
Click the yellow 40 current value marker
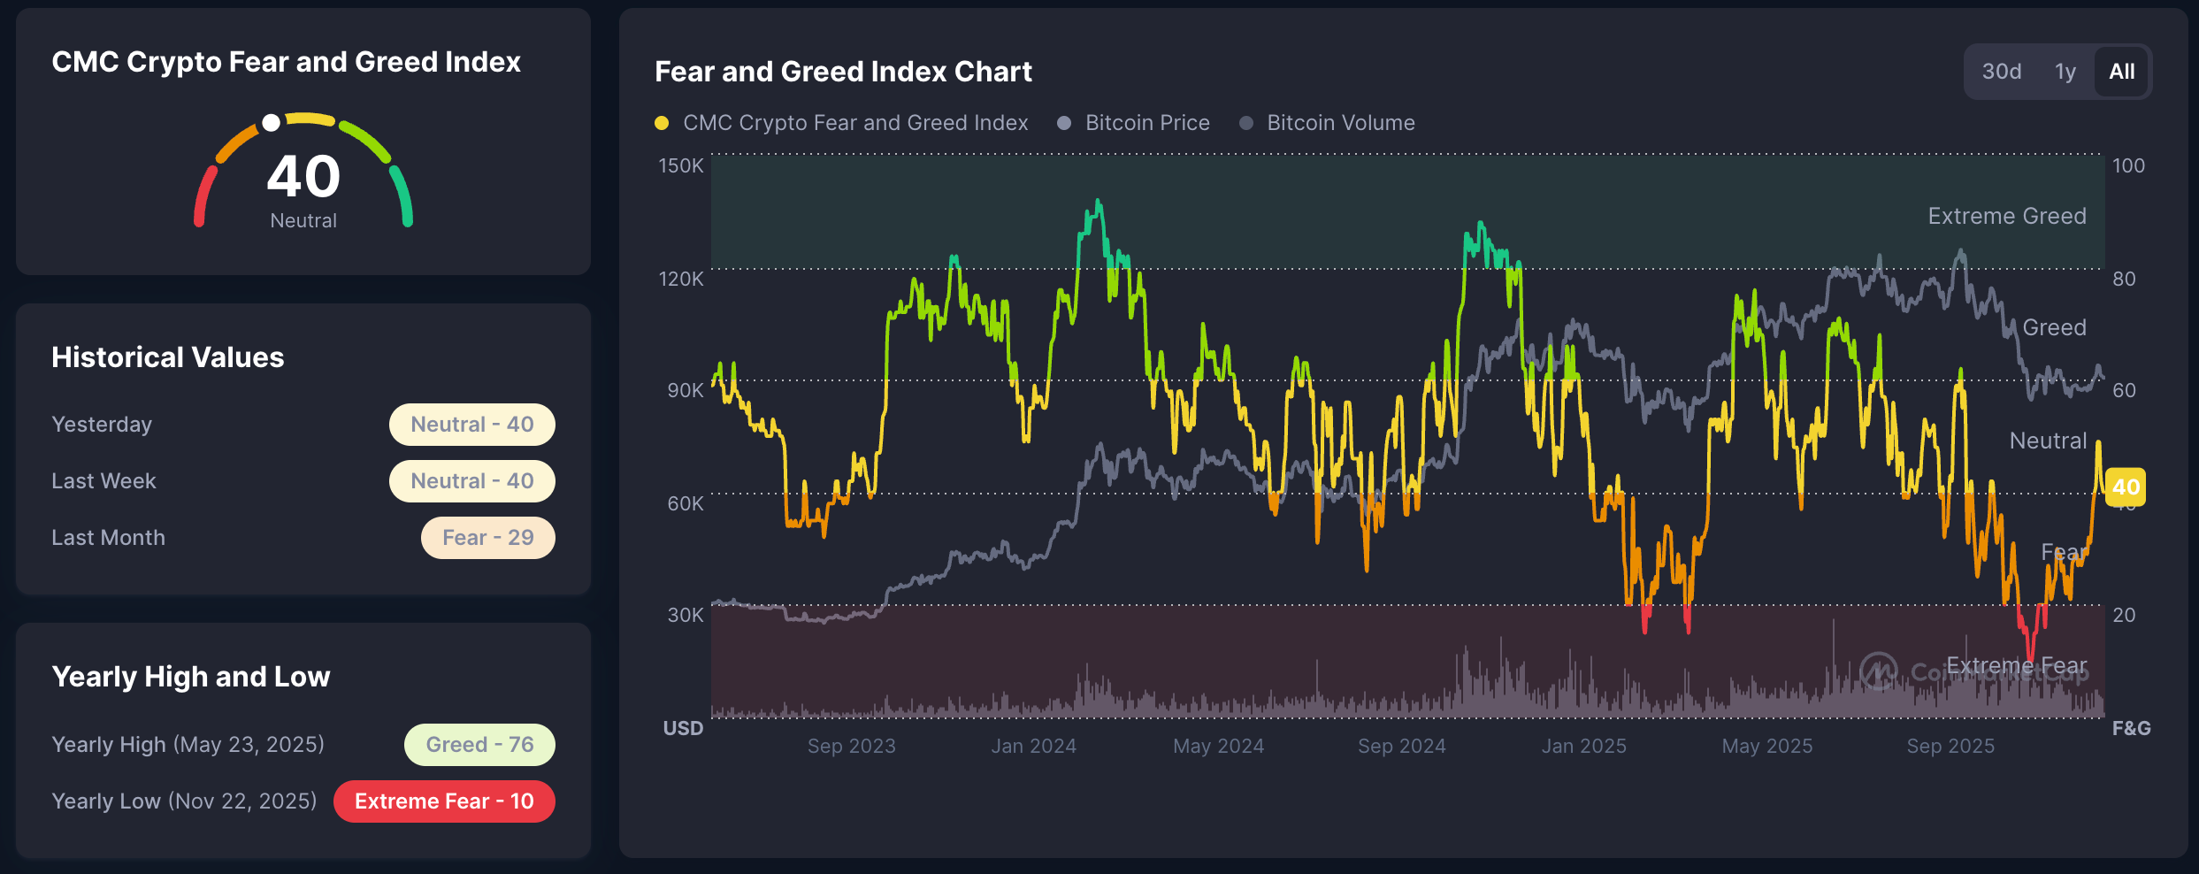2125,487
